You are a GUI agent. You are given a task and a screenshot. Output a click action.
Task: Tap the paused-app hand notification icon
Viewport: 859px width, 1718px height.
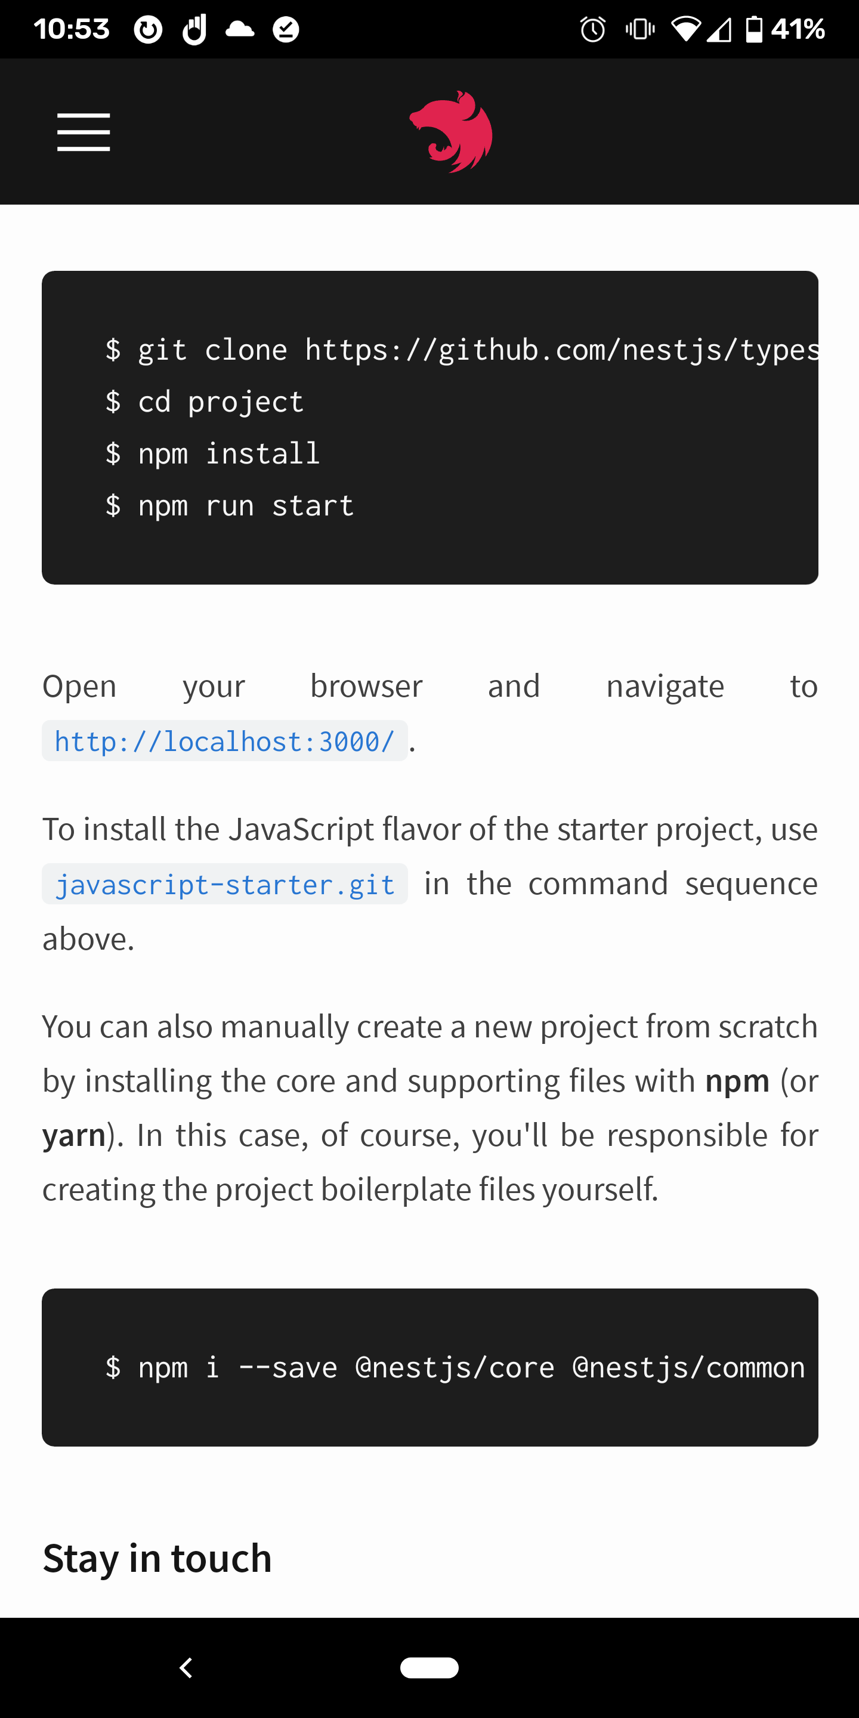(x=193, y=28)
